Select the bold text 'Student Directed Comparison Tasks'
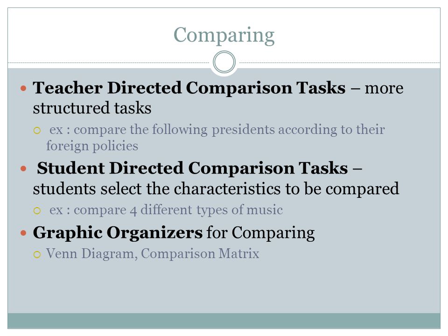The image size is (448, 336). 192,168
